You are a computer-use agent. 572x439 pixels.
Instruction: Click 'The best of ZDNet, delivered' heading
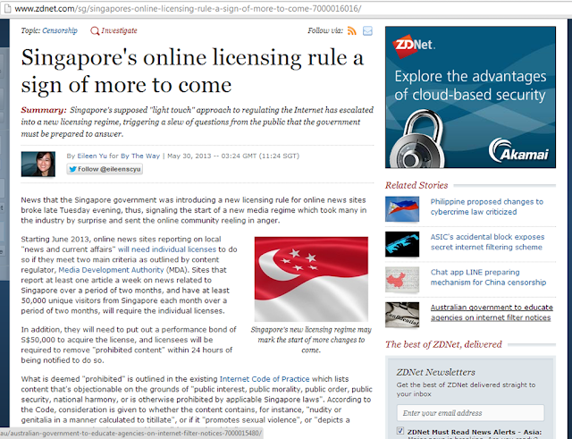click(x=443, y=344)
